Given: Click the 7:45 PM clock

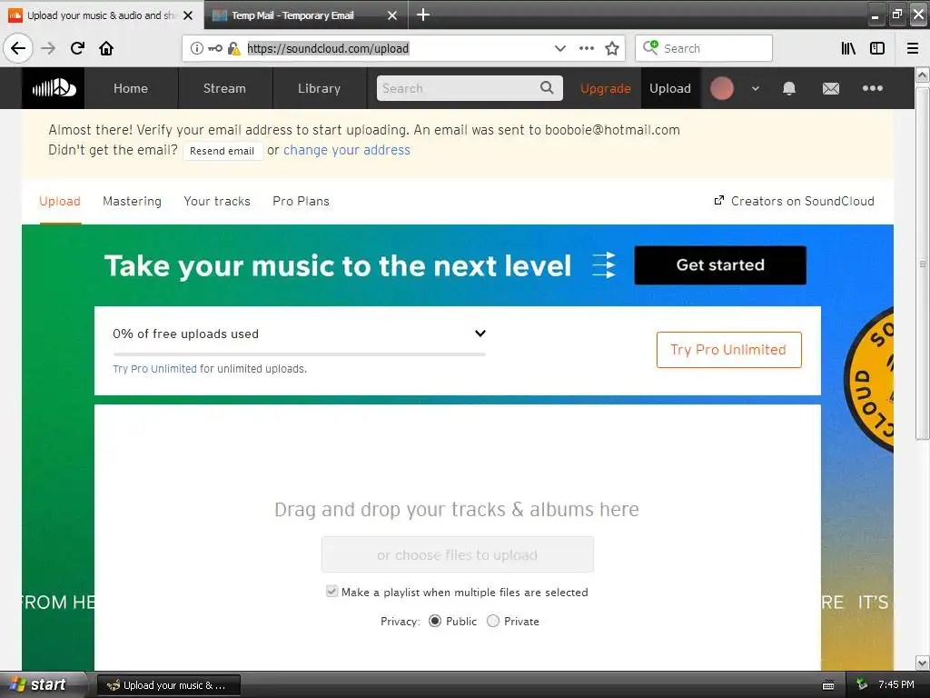Looking at the screenshot, I should 896,685.
